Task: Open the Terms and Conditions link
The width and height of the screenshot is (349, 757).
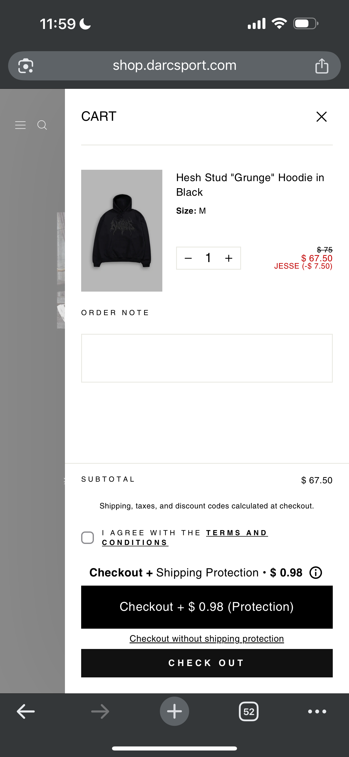Action: point(185,538)
